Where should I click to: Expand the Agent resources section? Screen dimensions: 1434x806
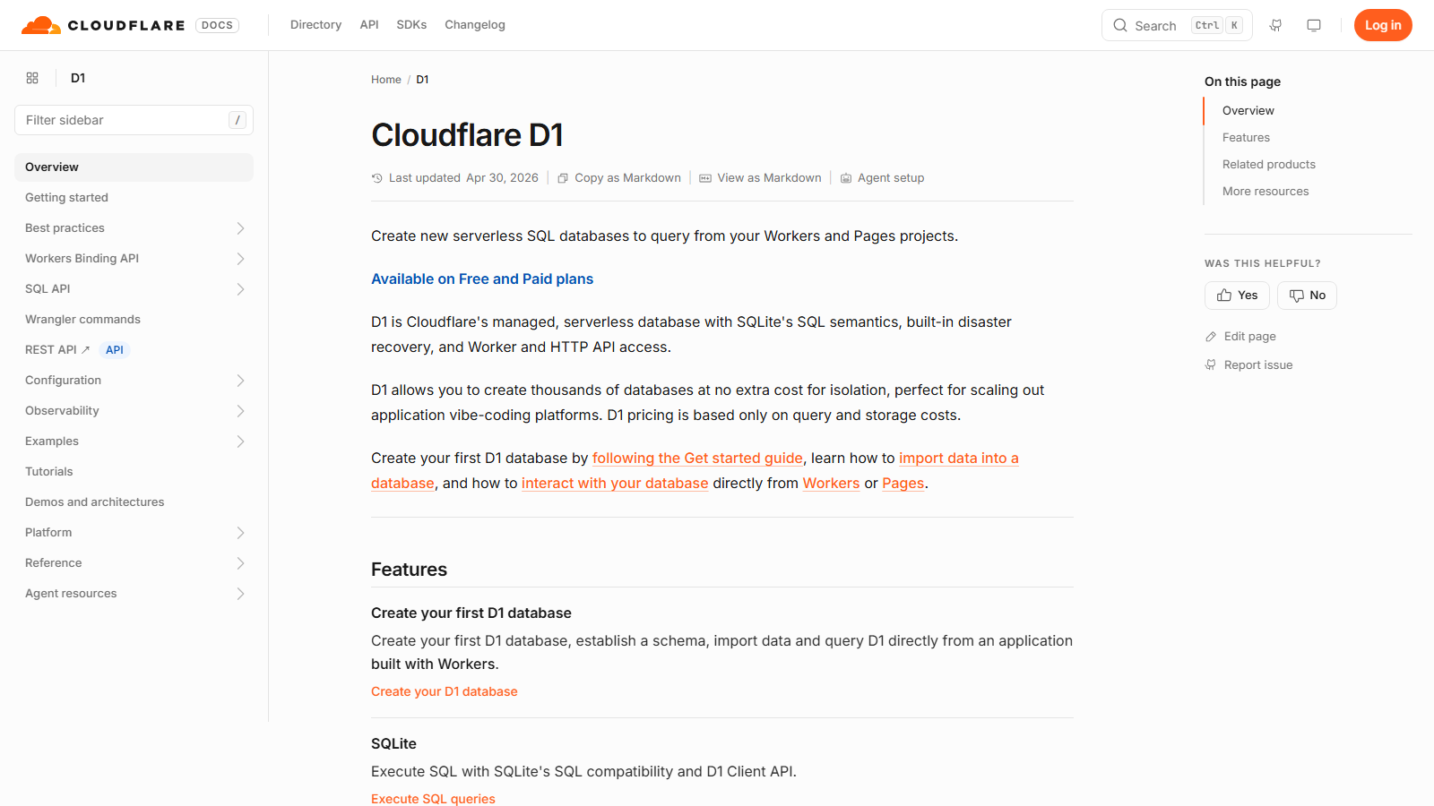tap(240, 594)
